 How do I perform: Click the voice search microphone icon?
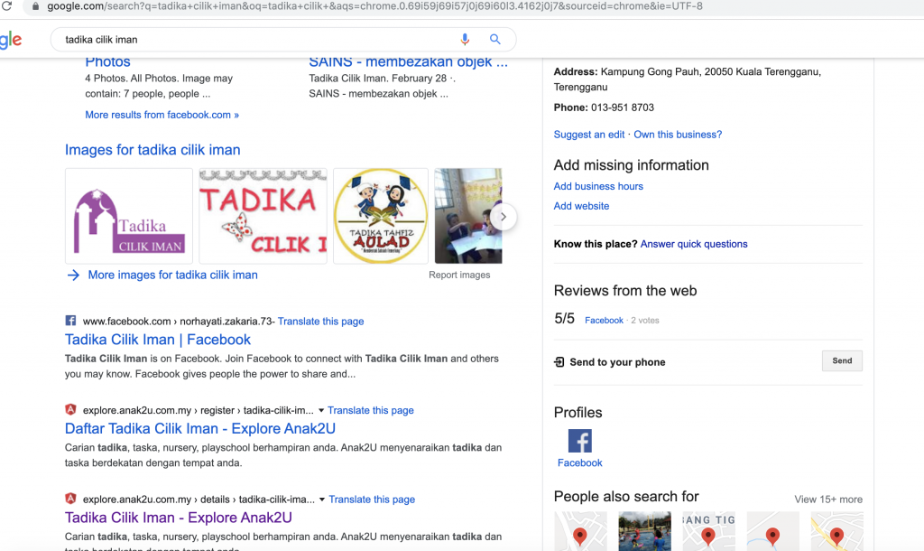pyautogui.click(x=465, y=40)
